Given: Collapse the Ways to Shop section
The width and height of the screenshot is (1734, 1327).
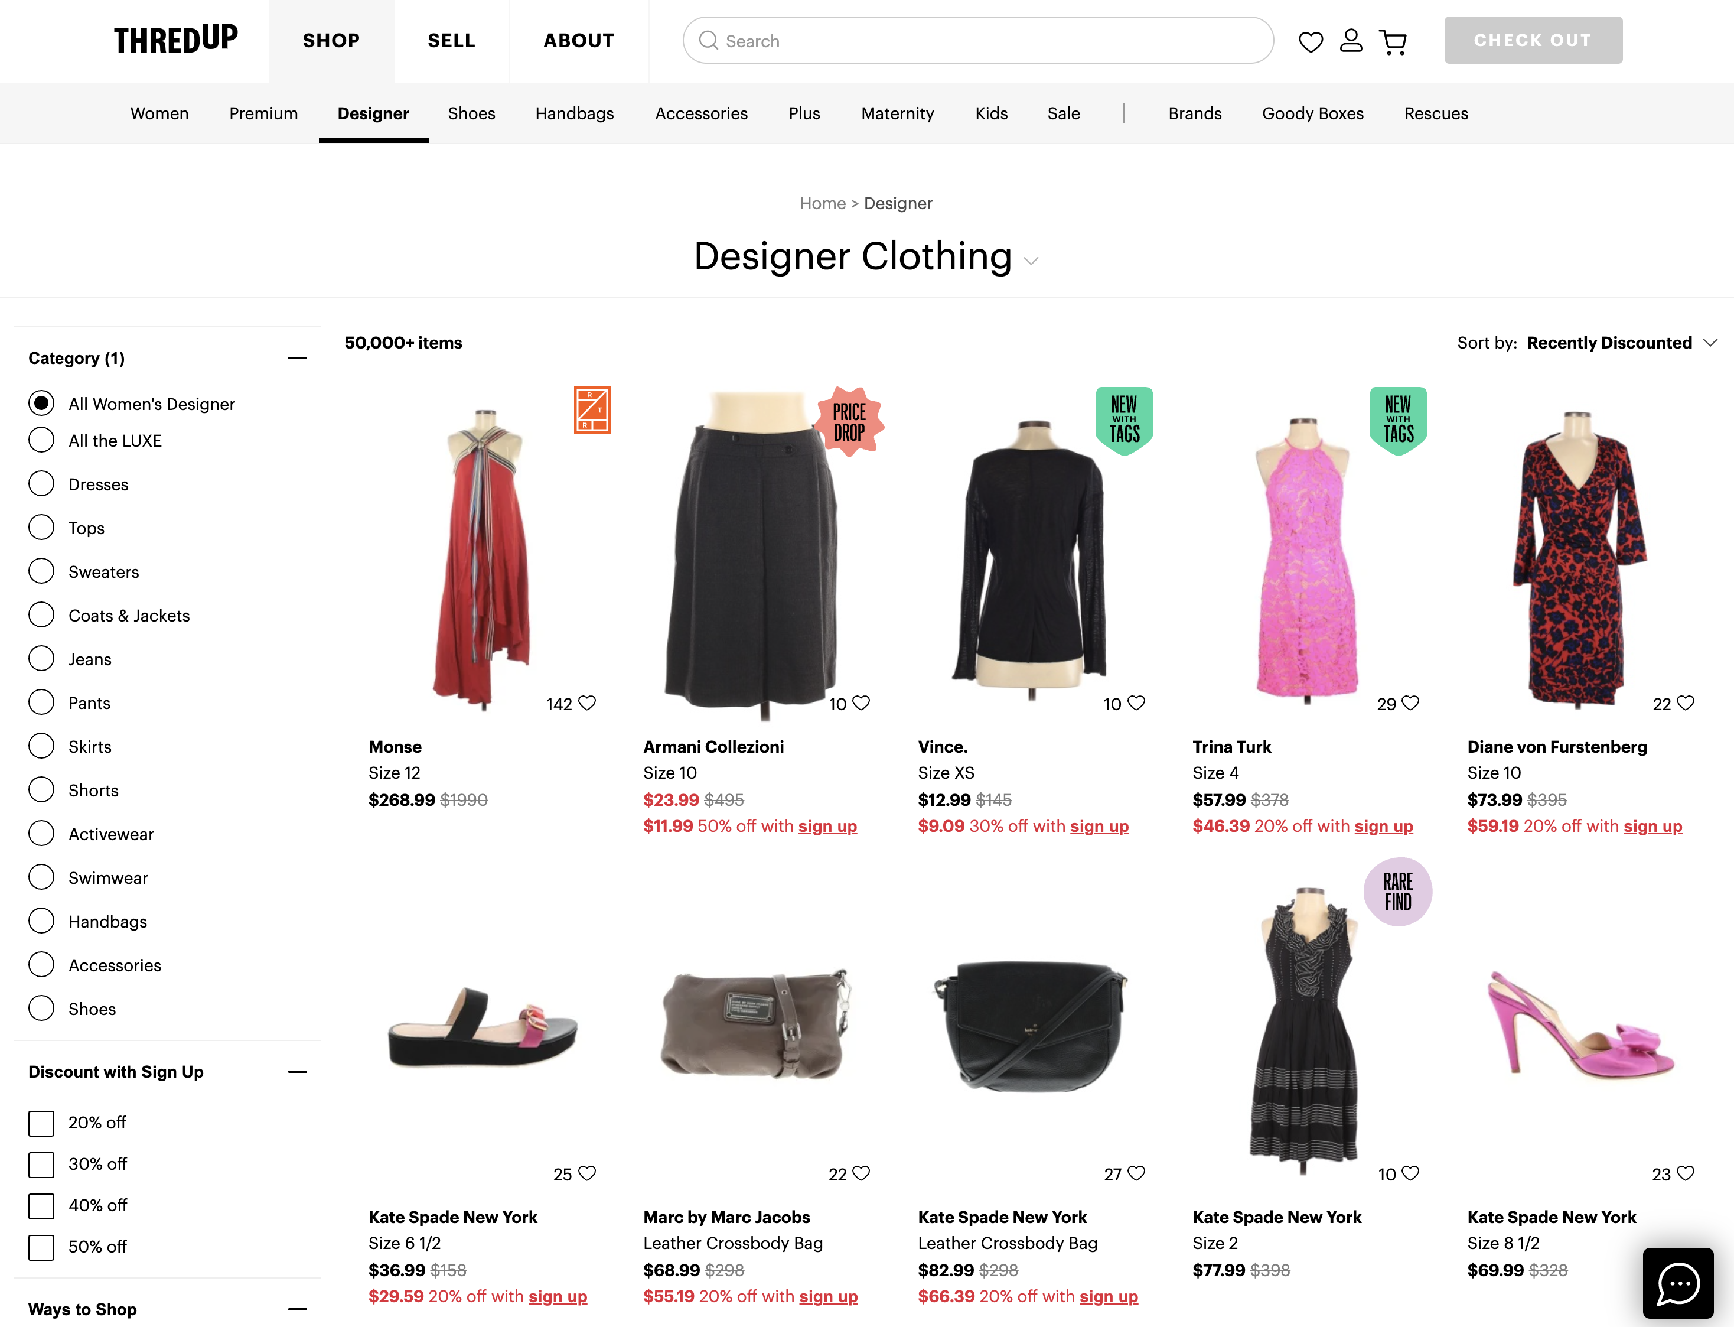Looking at the screenshot, I should (298, 1309).
